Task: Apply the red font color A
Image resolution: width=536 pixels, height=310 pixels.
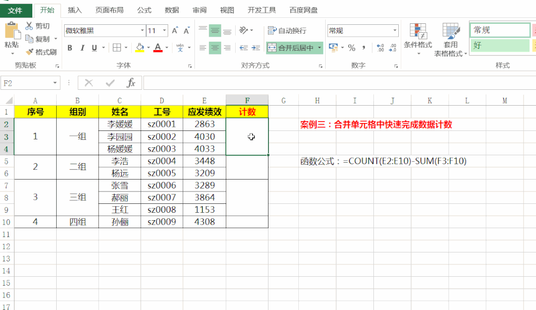Action: click(158, 48)
